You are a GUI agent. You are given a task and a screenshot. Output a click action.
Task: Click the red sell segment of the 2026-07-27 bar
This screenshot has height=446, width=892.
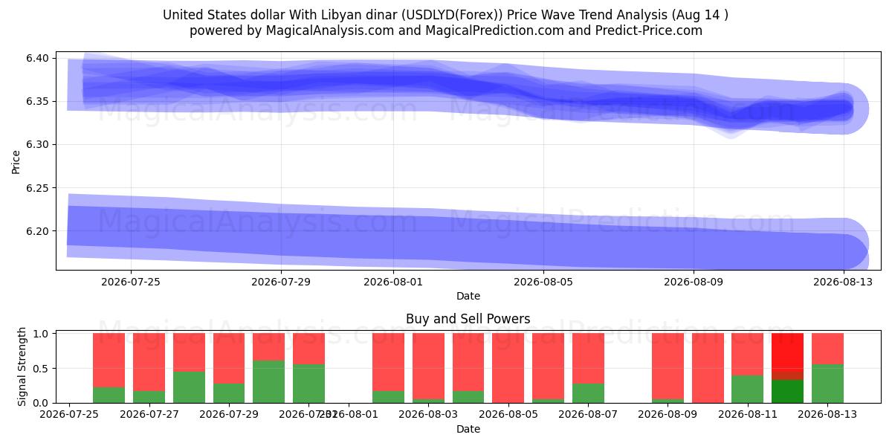[x=149, y=363]
